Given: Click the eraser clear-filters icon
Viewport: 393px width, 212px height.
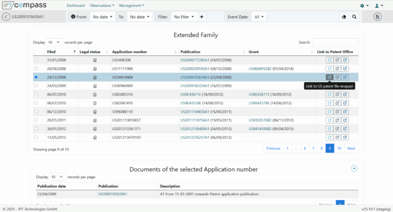Looking at the screenshot, I should tap(343, 17).
